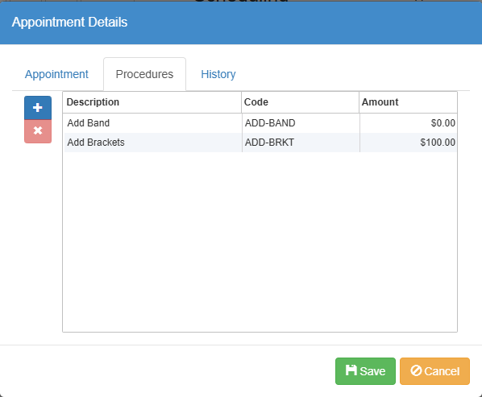This screenshot has width=482, height=397.
Task: Click the red X remove procedure icon
Action: point(38,131)
